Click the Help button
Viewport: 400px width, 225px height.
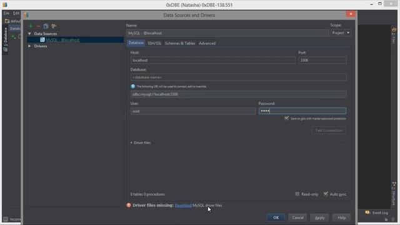coord(342,217)
